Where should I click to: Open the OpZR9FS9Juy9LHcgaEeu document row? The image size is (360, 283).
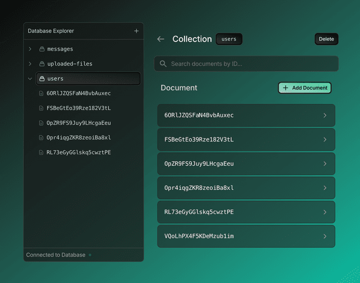tap(246, 164)
